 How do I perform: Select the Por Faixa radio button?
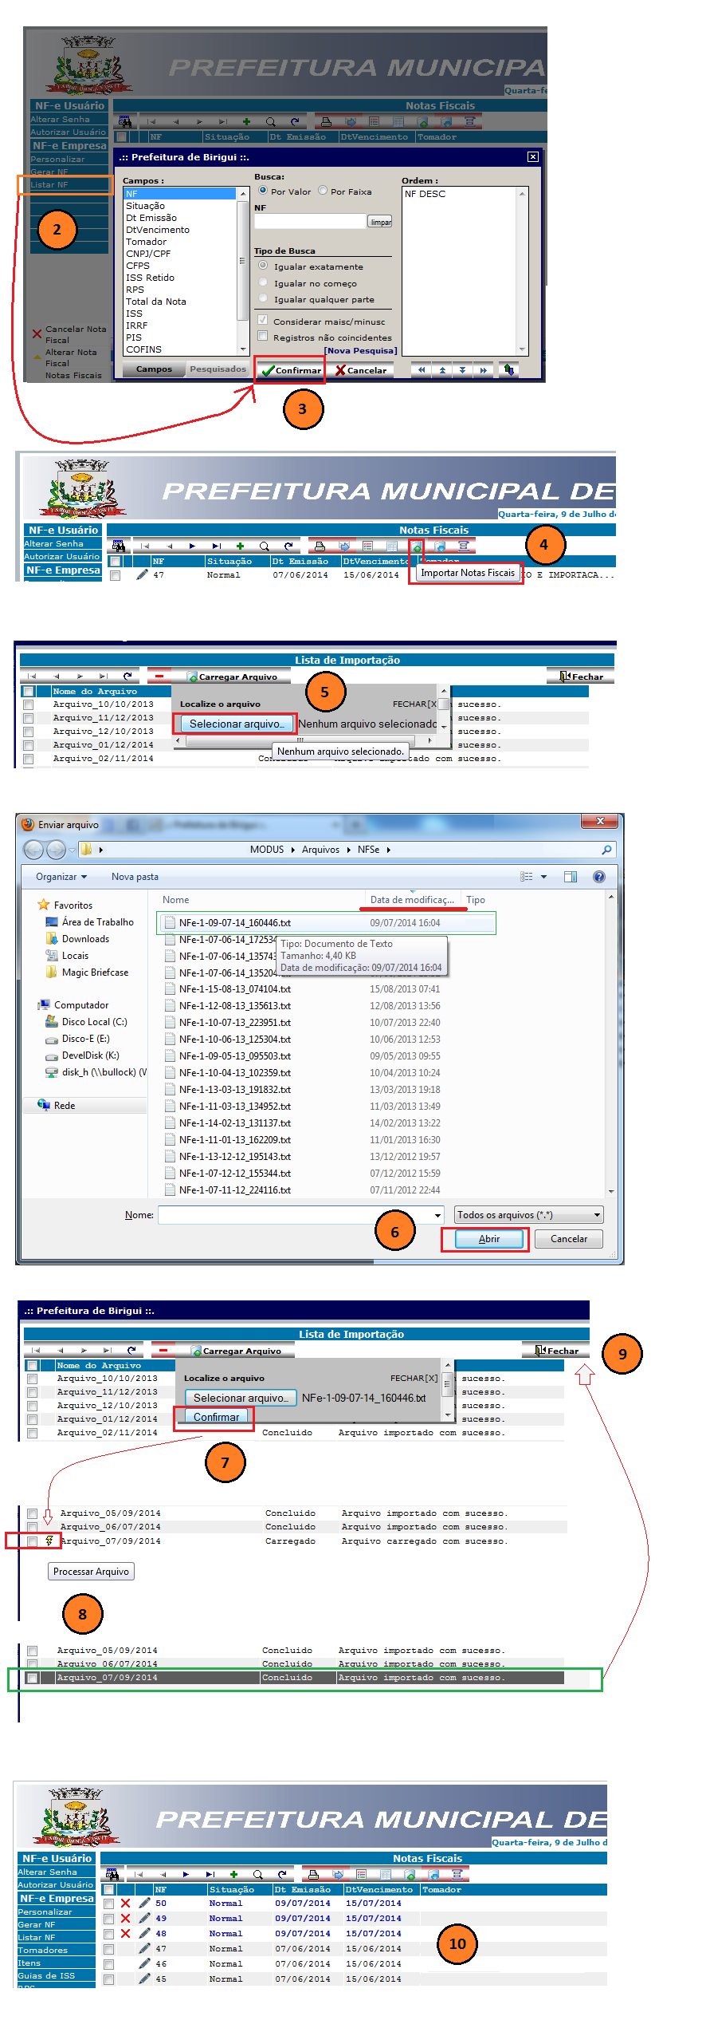click(x=323, y=191)
